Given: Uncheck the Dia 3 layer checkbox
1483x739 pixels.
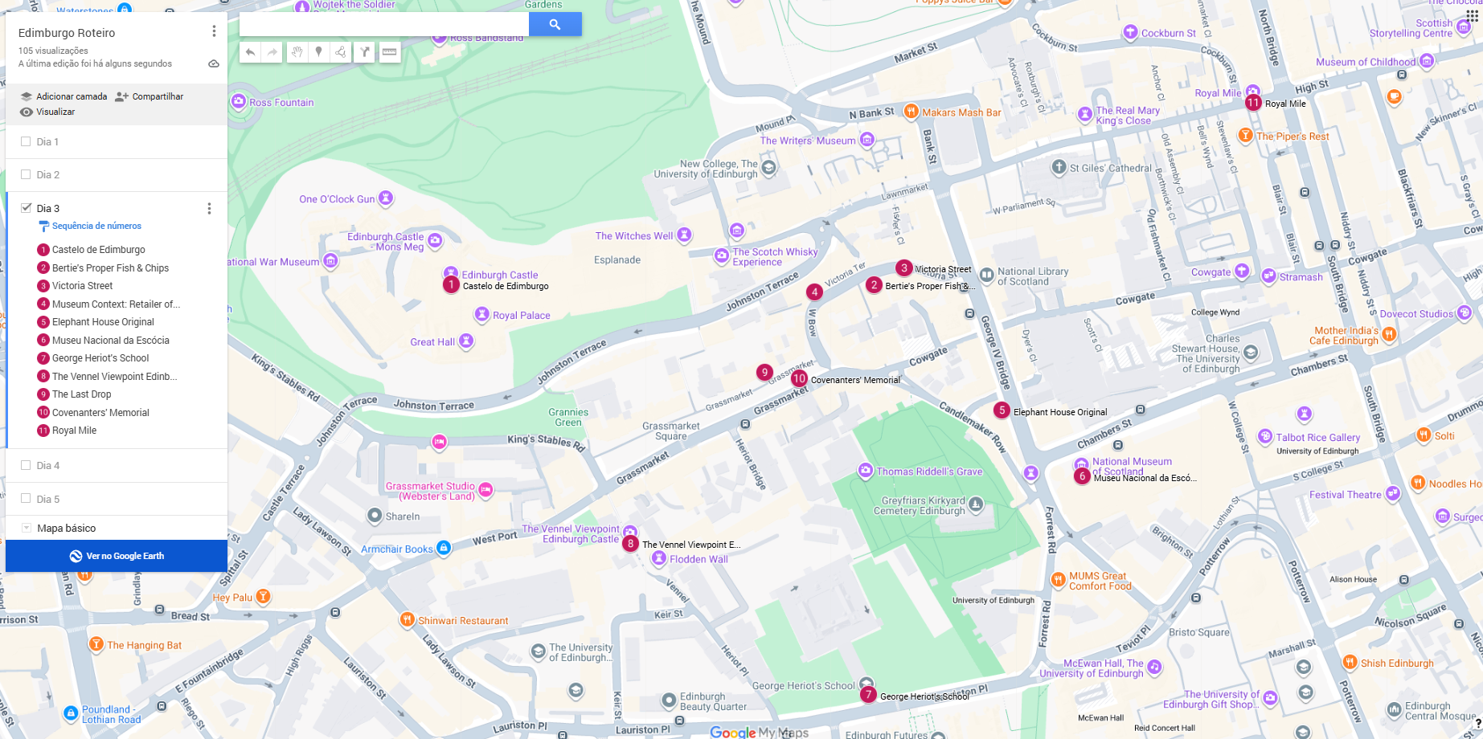Looking at the screenshot, I should 26,208.
